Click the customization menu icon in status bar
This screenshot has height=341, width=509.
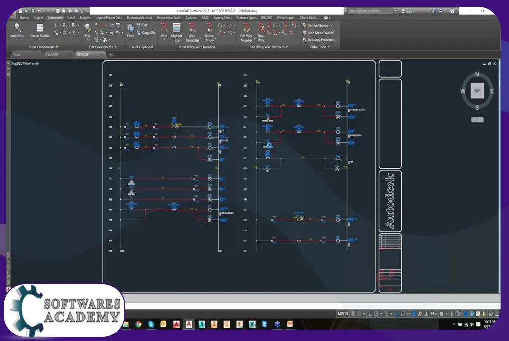click(497, 314)
